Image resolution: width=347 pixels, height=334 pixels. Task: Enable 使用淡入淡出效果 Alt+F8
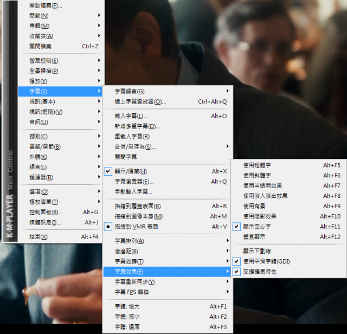tap(289, 196)
